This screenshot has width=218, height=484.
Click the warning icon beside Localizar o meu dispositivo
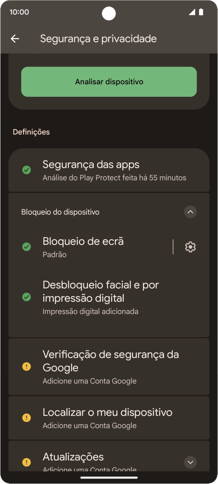pyautogui.click(x=26, y=417)
